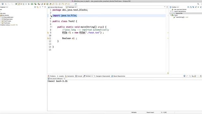Toggle Hide Non-Public Members in Outline
Image resolution: width=202 pixels, height=114 pixels.
point(198,7)
